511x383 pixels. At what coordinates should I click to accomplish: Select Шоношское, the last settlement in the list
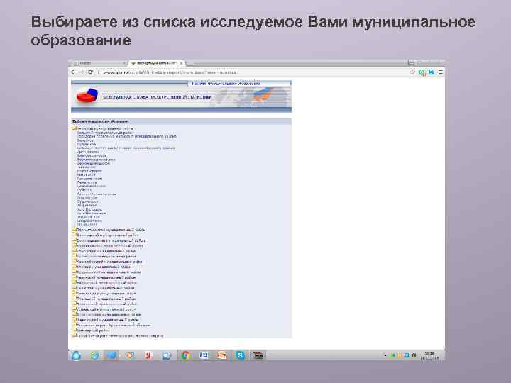click(x=87, y=224)
